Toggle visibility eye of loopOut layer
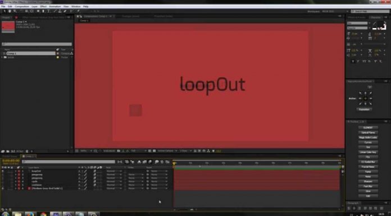 [x=3, y=171]
